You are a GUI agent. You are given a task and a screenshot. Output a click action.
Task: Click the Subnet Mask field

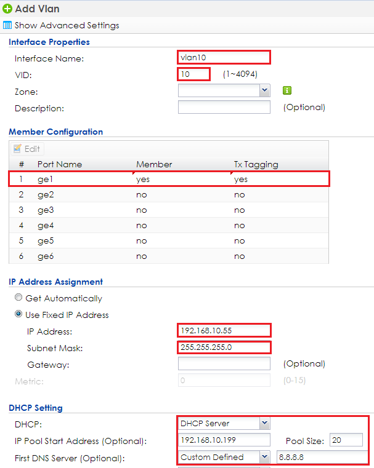point(224,347)
